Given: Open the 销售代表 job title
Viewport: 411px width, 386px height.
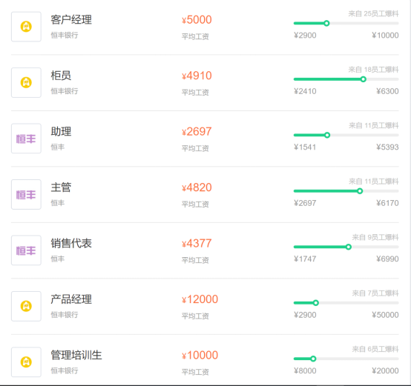Looking at the screenshot, I should coord(71,243).
